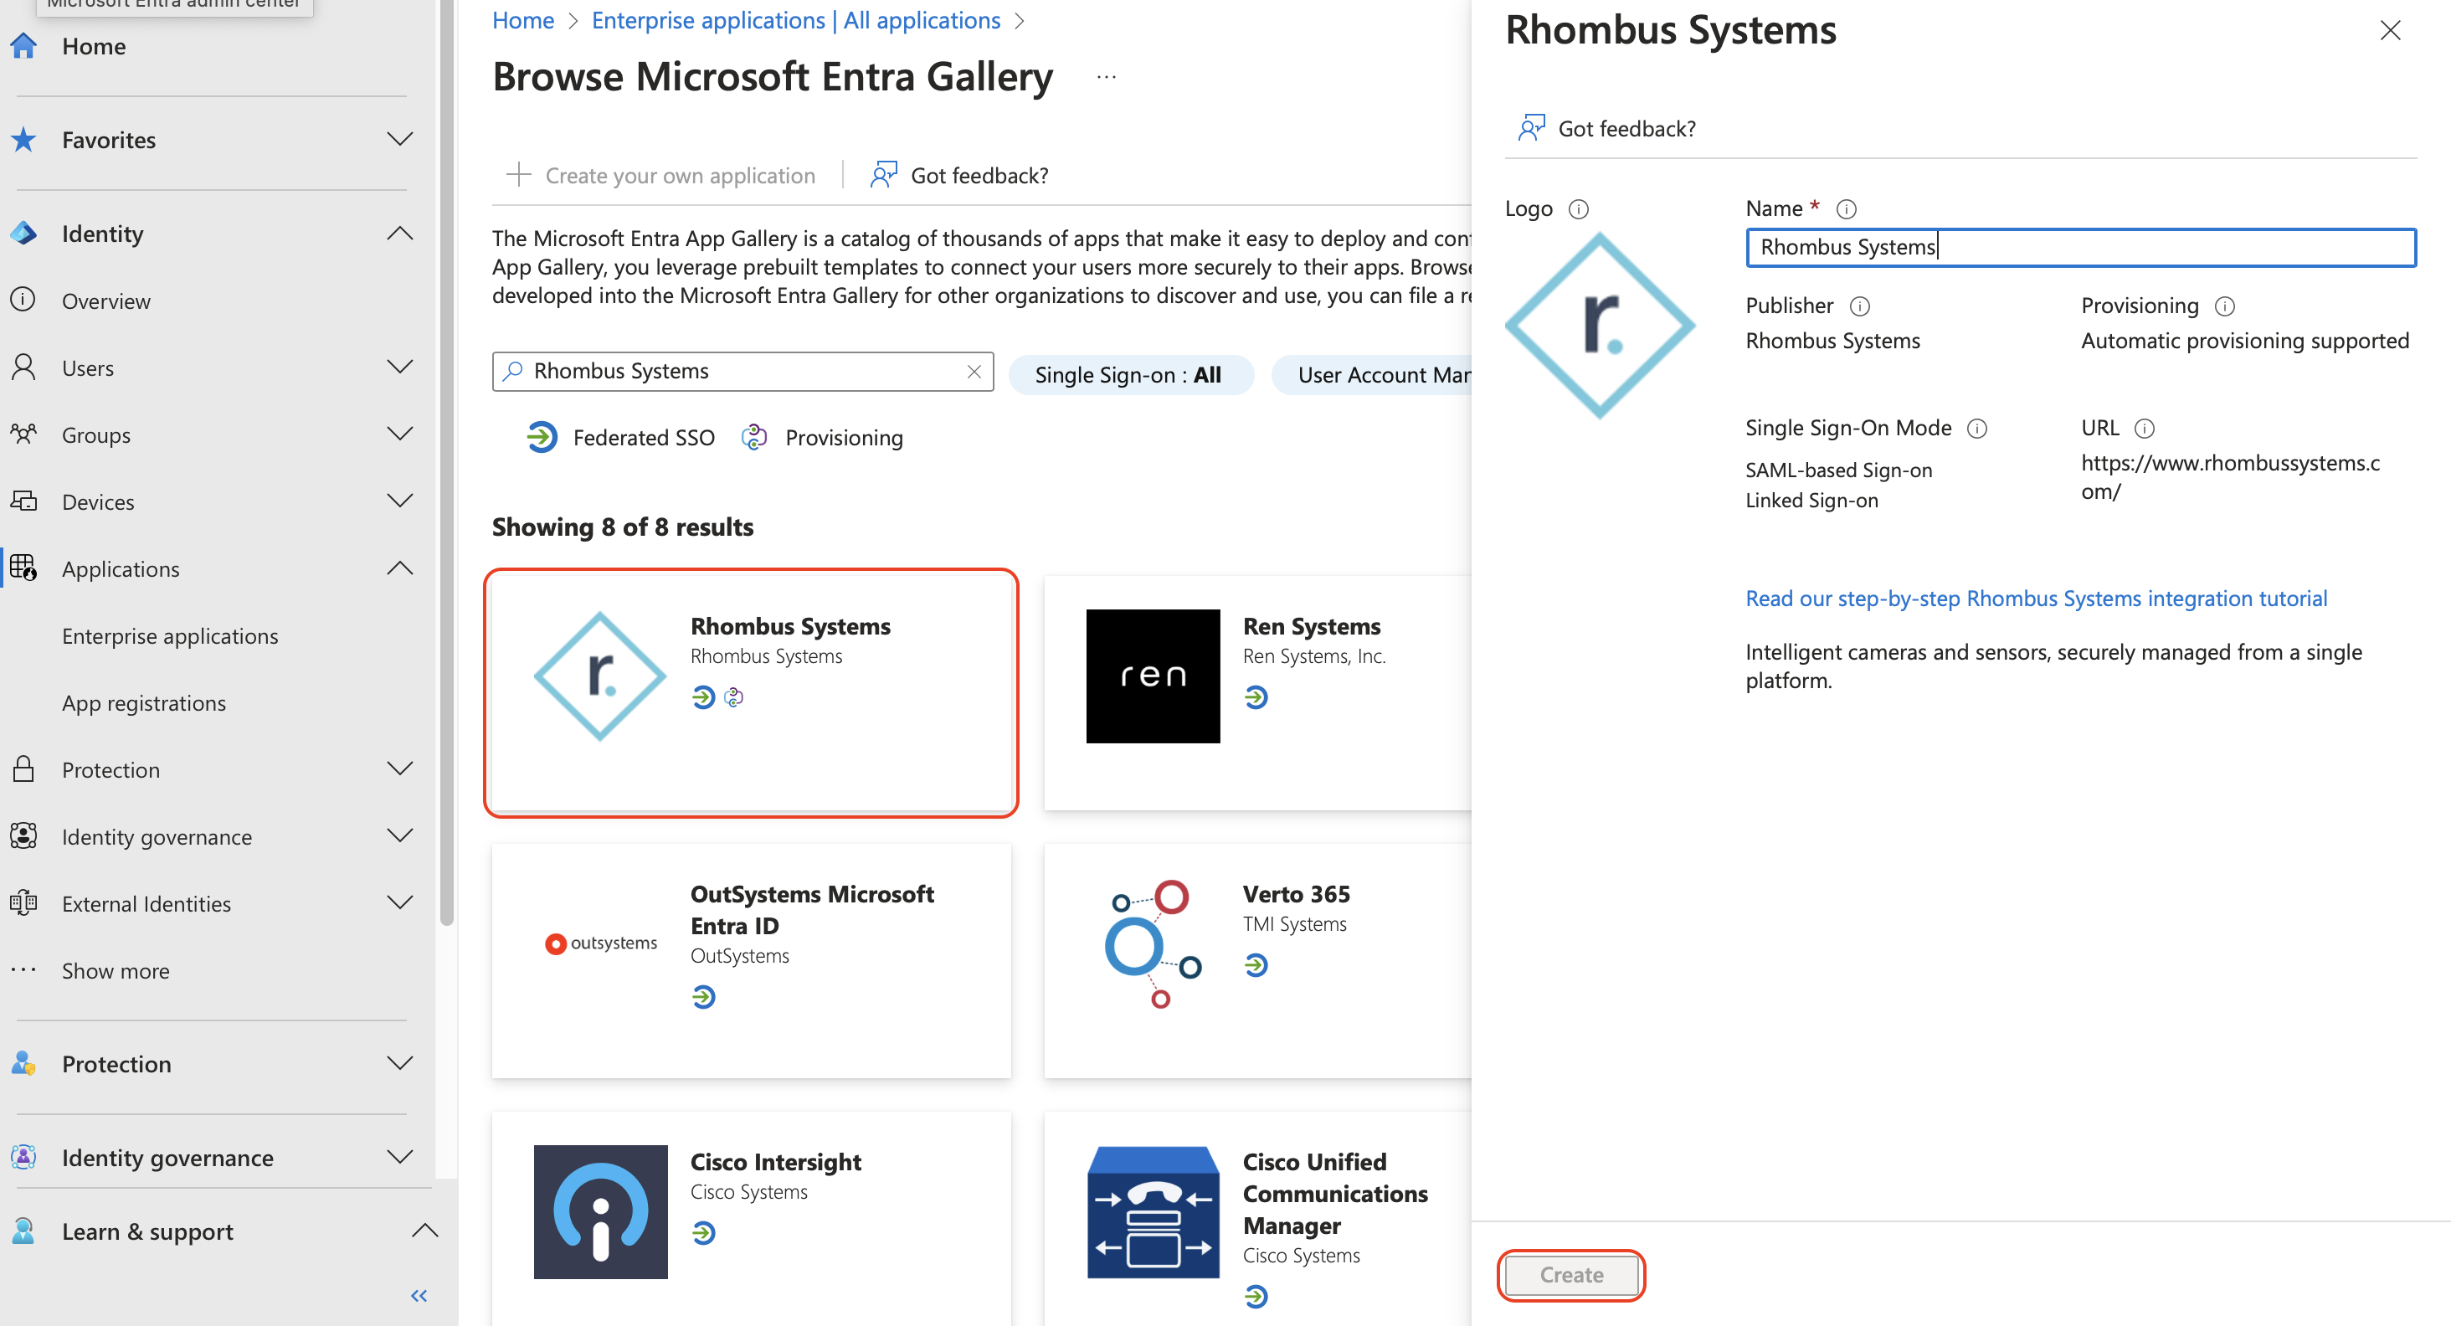Image resolution: width=2451 pixels, height=1326 pixels.
Task: Select the Ren Systems app card
Action: coord(1257,692)
